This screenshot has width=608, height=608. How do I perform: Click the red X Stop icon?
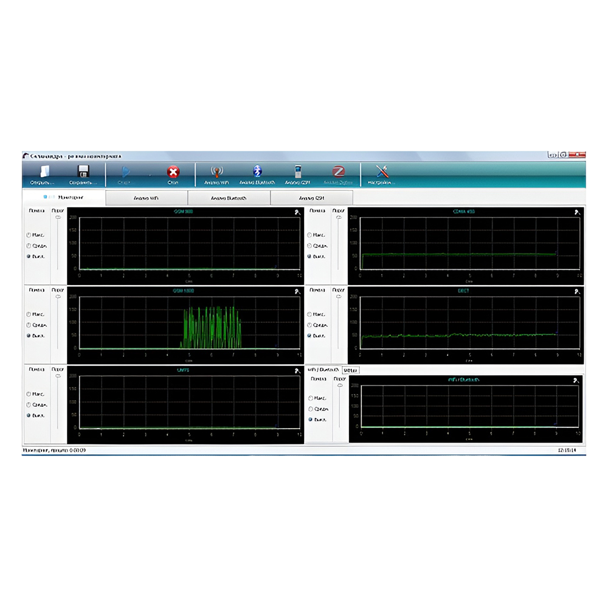pos(173,172)
